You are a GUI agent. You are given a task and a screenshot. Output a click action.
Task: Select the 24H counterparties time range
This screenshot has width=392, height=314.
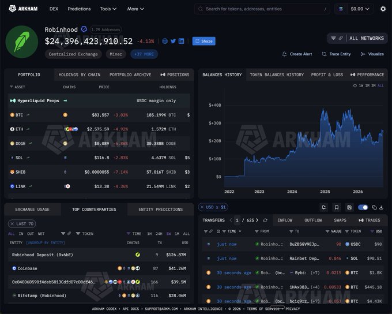(x=159, y=234)
